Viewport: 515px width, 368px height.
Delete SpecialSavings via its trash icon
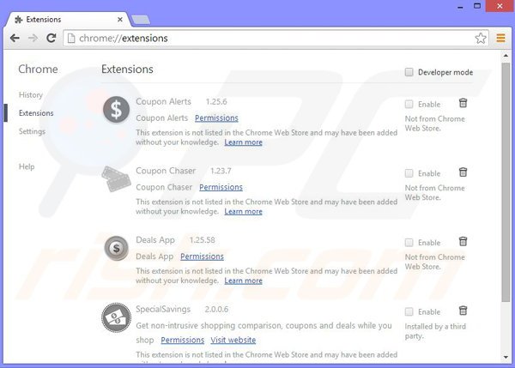(x=463, y=311)
